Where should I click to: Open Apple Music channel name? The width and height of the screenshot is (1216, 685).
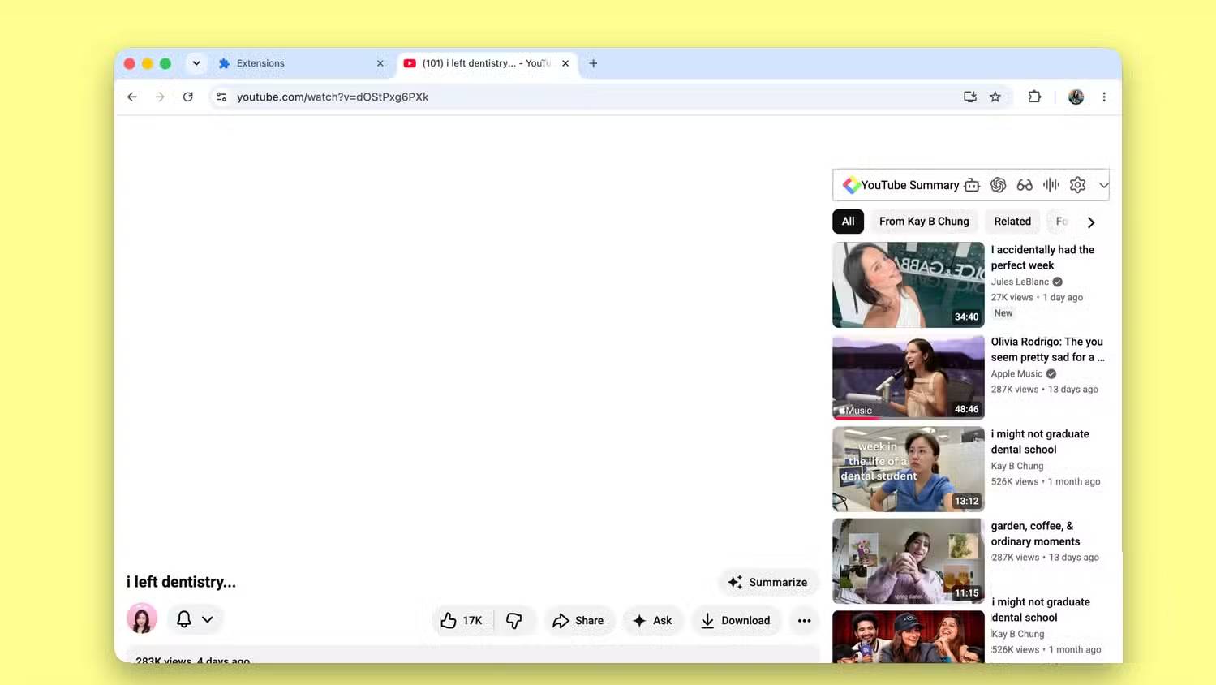(x=1016, y=373)
